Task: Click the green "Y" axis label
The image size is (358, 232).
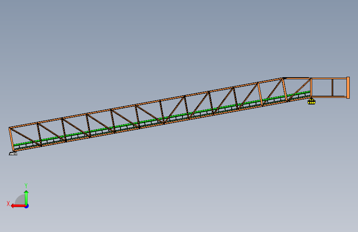Action: [x=26, y=185]
